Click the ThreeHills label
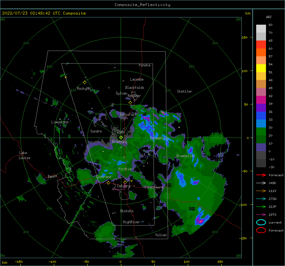The width and height of the screenshot is (285, 266). pos(159,138)
